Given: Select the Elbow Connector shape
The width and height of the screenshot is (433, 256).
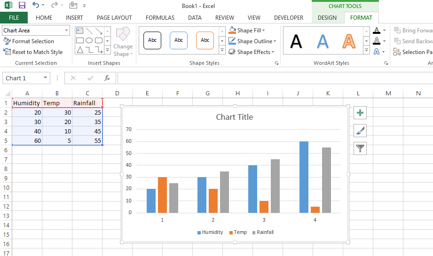Looking at the screenshot, I should 89,50.
